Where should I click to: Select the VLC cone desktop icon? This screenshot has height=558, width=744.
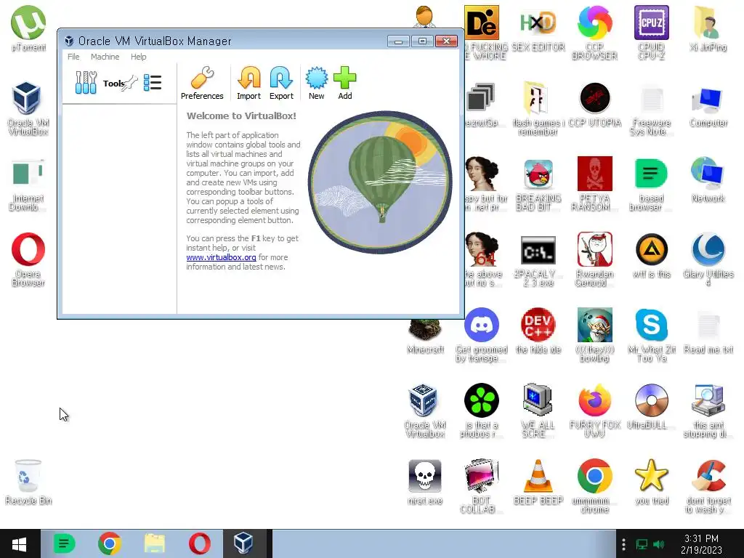538,482
